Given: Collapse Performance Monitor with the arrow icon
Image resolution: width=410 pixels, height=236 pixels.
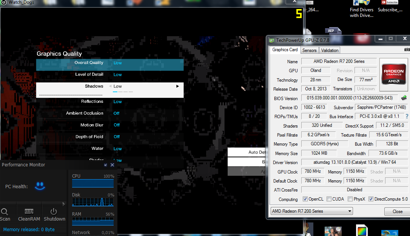Looking at the screenshot, I should [x=106, y=165].
